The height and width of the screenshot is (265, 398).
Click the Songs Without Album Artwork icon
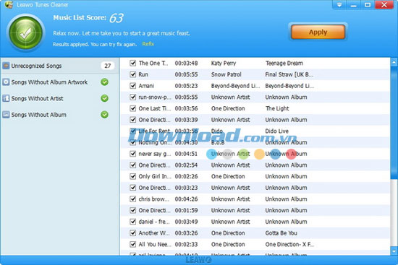[6, 82]
